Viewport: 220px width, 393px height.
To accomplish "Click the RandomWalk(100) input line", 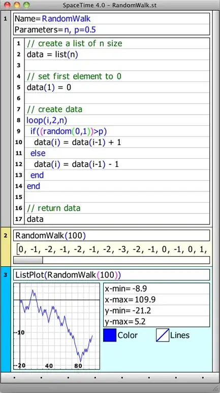I will 111,236.
